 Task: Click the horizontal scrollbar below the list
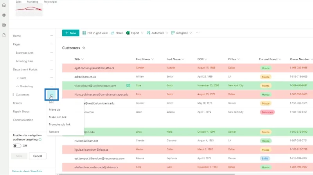tap(147, 174)
